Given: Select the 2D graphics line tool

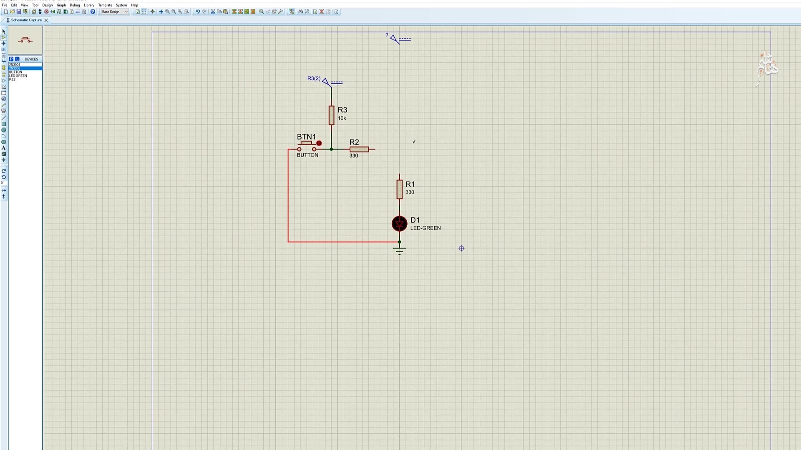Looking at the screenshot, I should [x=4, y=118].
